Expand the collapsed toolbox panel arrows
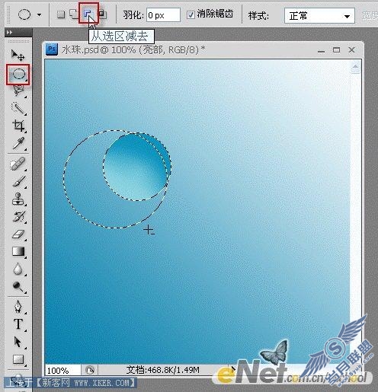Screen dimensions: 378x392 [x=9, y=32]
